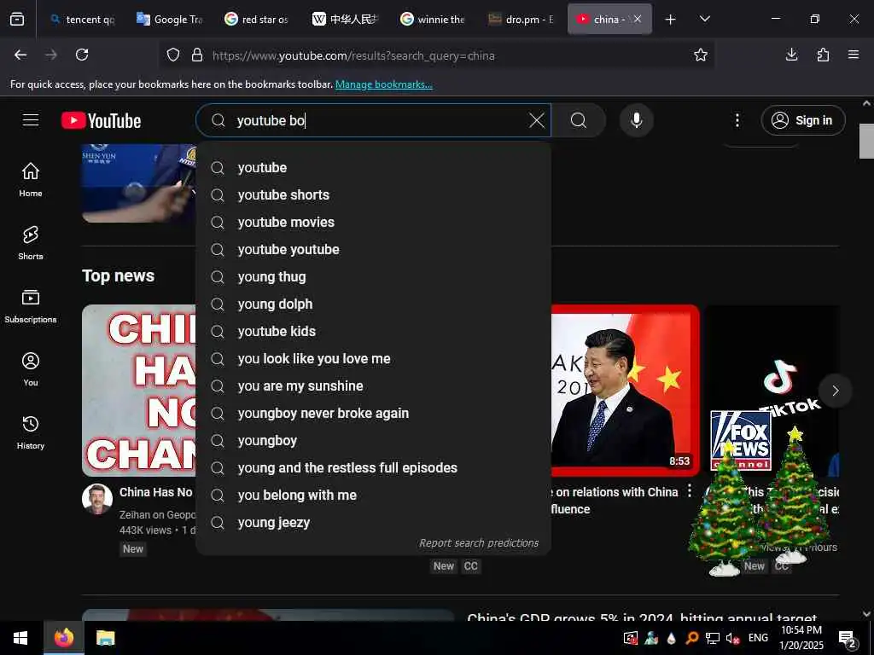Open Subscriptions in the sidebar

(31, 306)
